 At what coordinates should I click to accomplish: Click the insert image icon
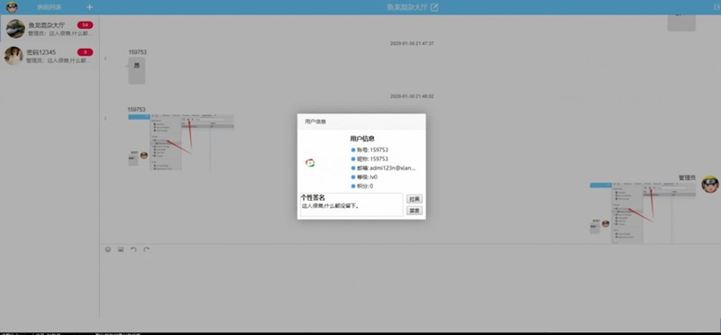coord(121,249)
